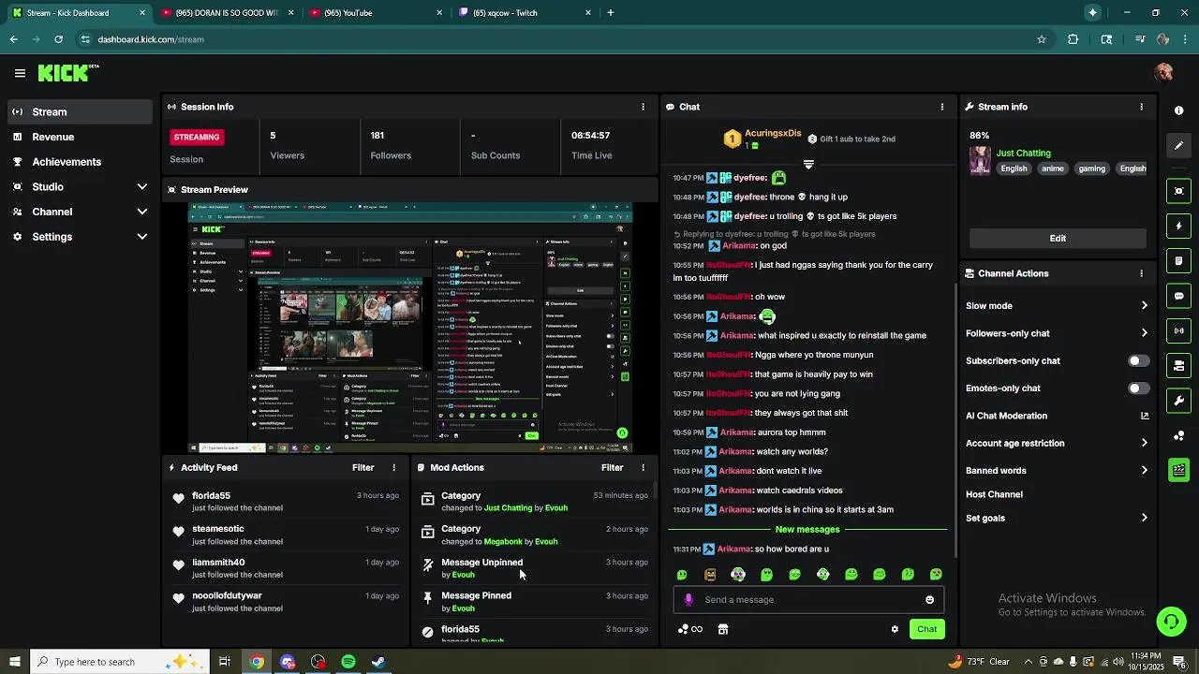
Task: Click the channel points infinity icon
Action: pos(690,629)
